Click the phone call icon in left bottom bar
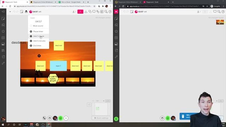Screen dimensions: 226x127 pos(44,118)
